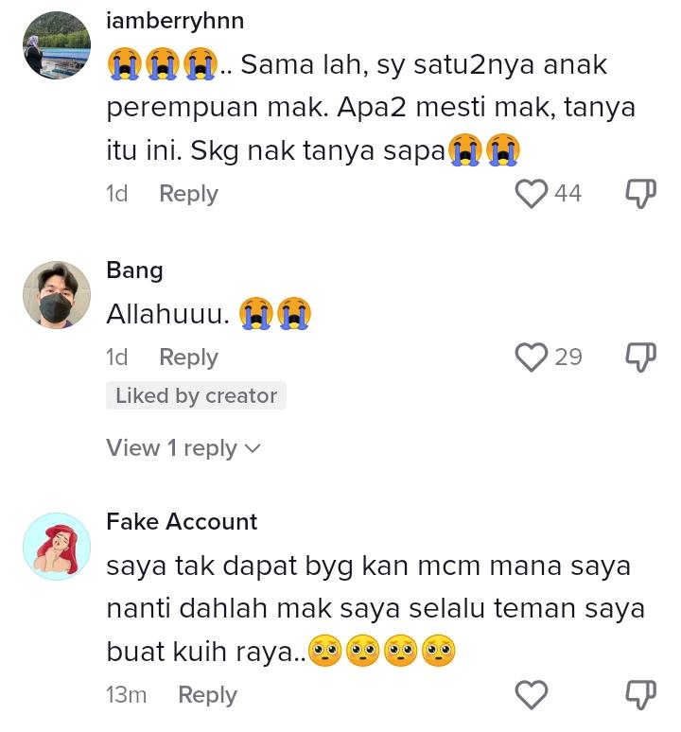
Task: Like Fake Account's comment
Action: [532, 695]
